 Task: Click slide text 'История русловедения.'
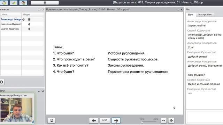(126, 53)
